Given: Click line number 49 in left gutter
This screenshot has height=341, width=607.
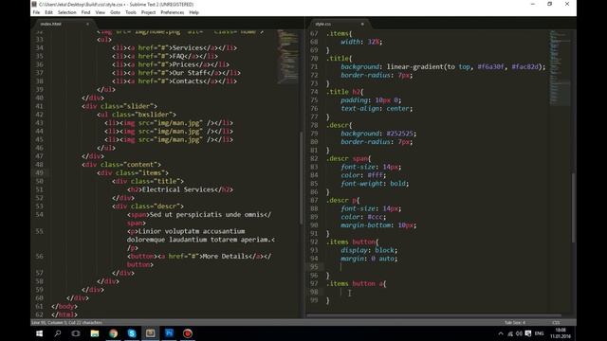Looking at the screenshot, I should click(39, 172).
